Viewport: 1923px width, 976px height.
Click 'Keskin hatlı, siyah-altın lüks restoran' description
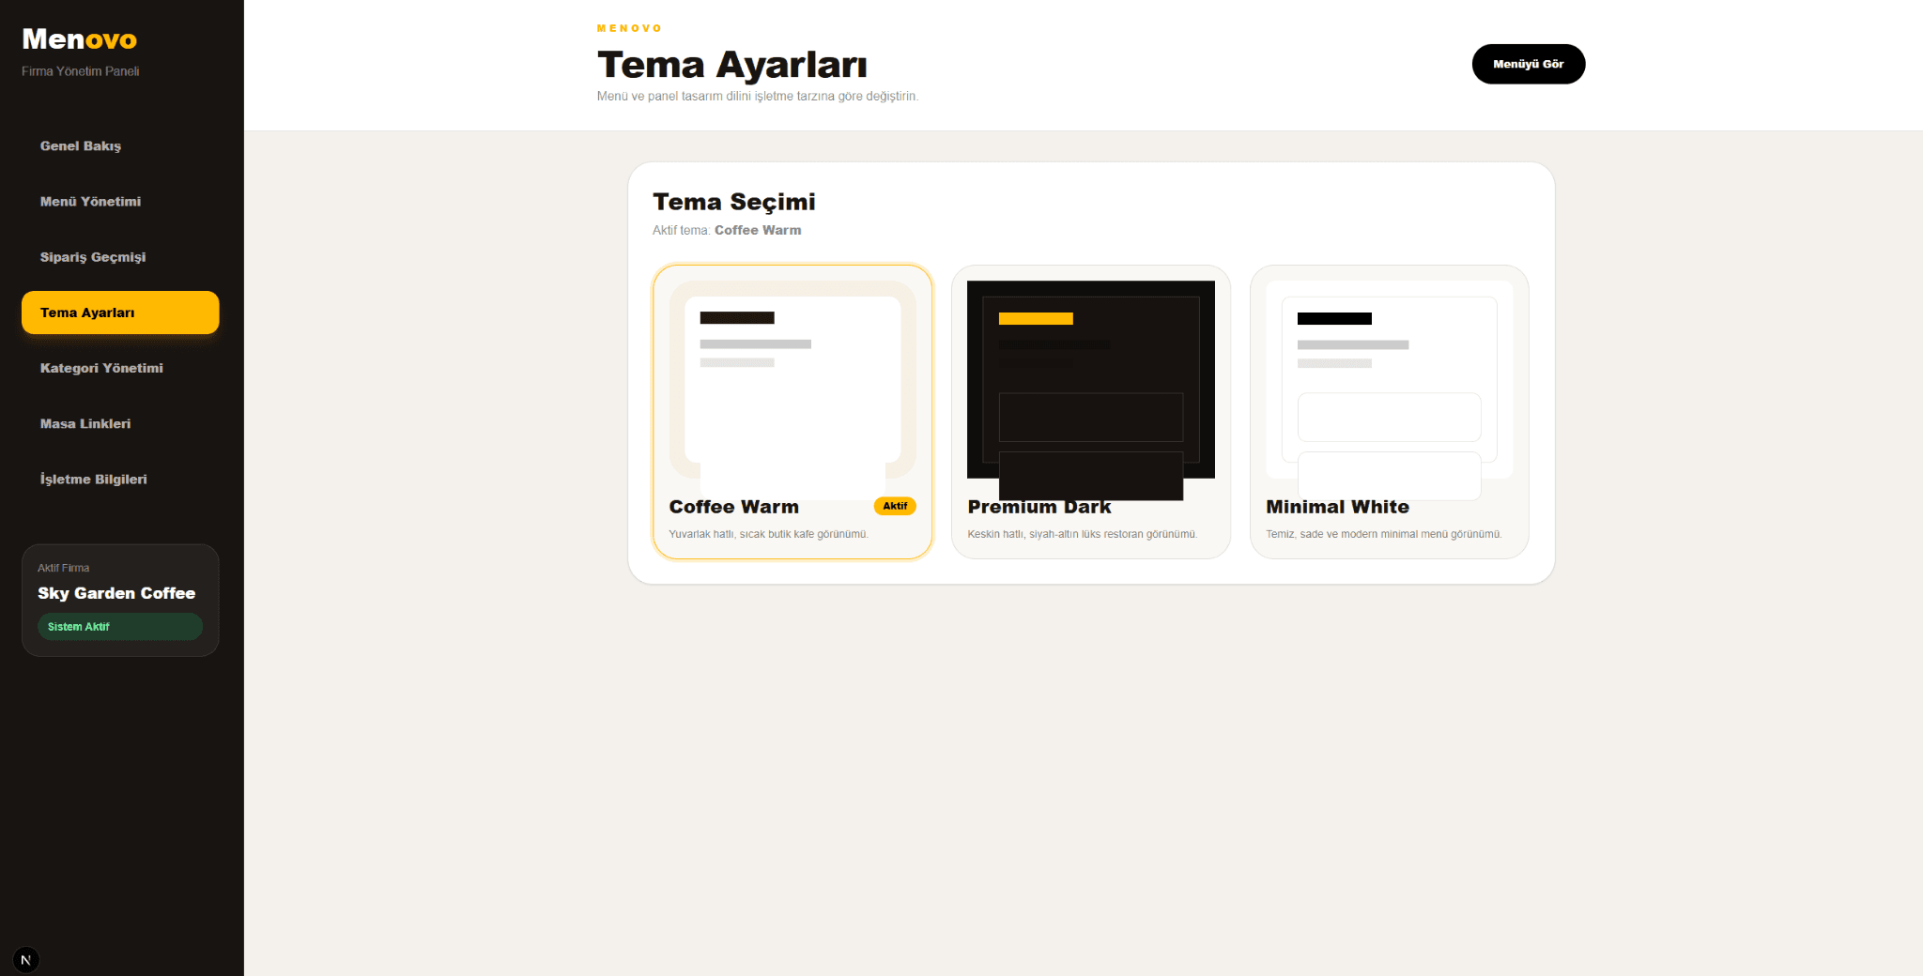1082,534
